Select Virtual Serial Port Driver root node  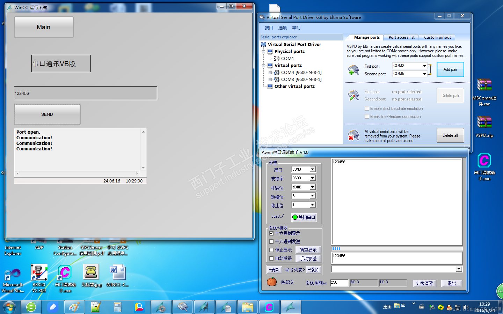pyautogui.click(x=294, y=44)
